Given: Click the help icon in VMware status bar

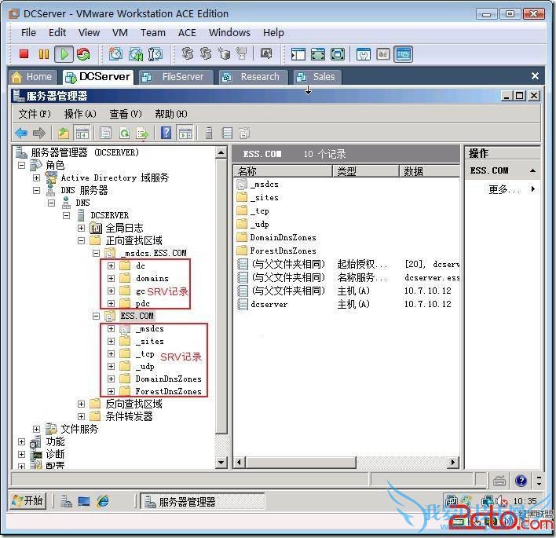Looking at the screenshot, I should tap(521, 481).
